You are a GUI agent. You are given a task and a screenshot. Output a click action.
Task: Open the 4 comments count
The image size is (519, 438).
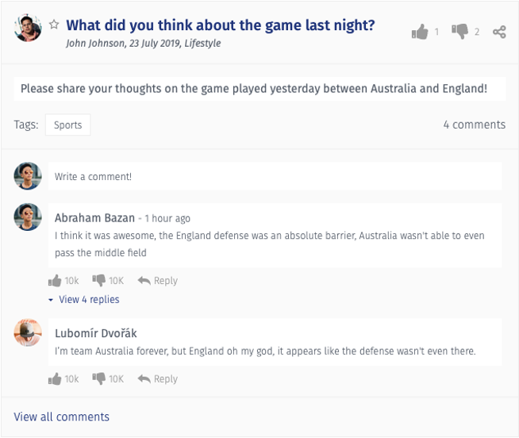[x=475, y=125]
